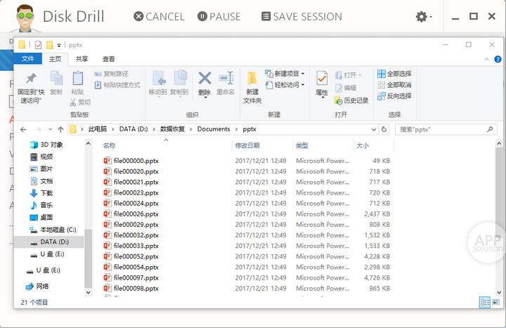Viewport: 506px width, 328px height.
Task: Refresh the pptx folder view
Action: tap(384, 130)
